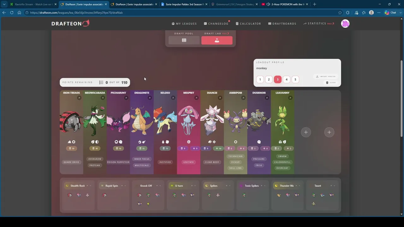Screen dimensions: 404x227
Task: Remove Dragonite using its X icon
Action: [x=150, y=98]
